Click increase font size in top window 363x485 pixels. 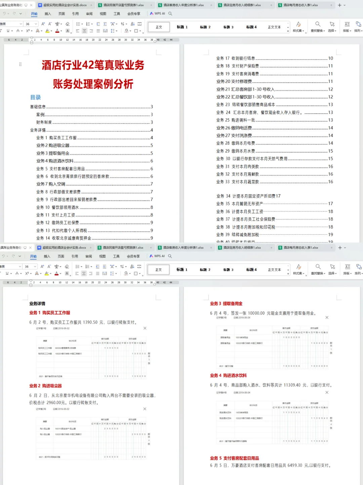(43, 24)
